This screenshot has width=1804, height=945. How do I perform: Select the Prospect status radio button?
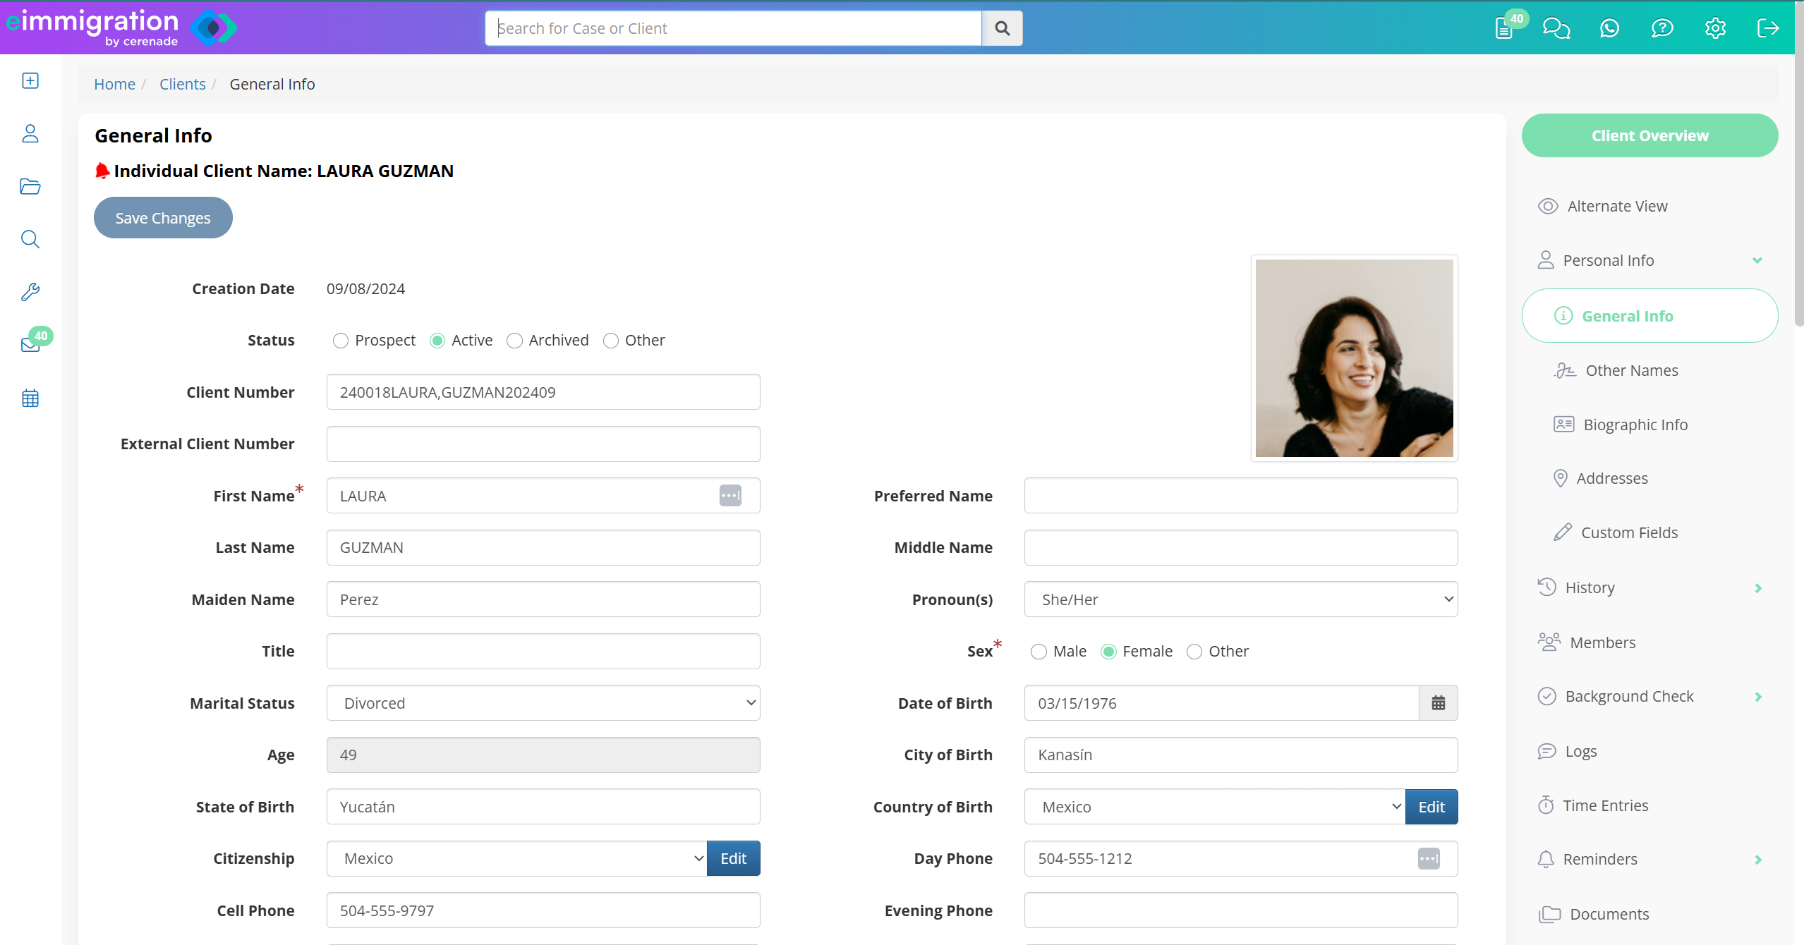pos(341,341)
